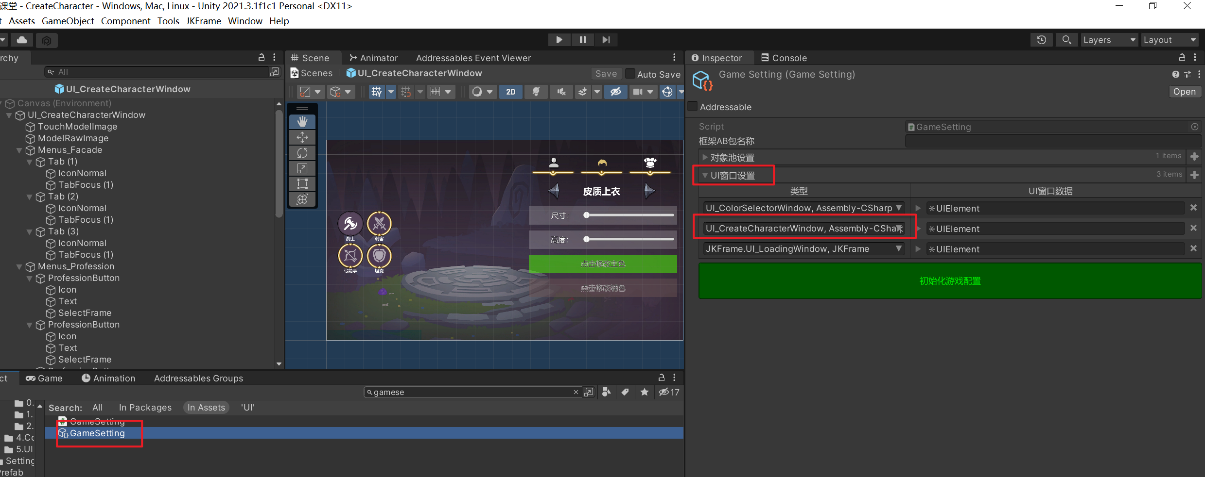
Task: Open the grid visibility dropdown arrow
Action: pyautogui.click(x=391, y=92)
